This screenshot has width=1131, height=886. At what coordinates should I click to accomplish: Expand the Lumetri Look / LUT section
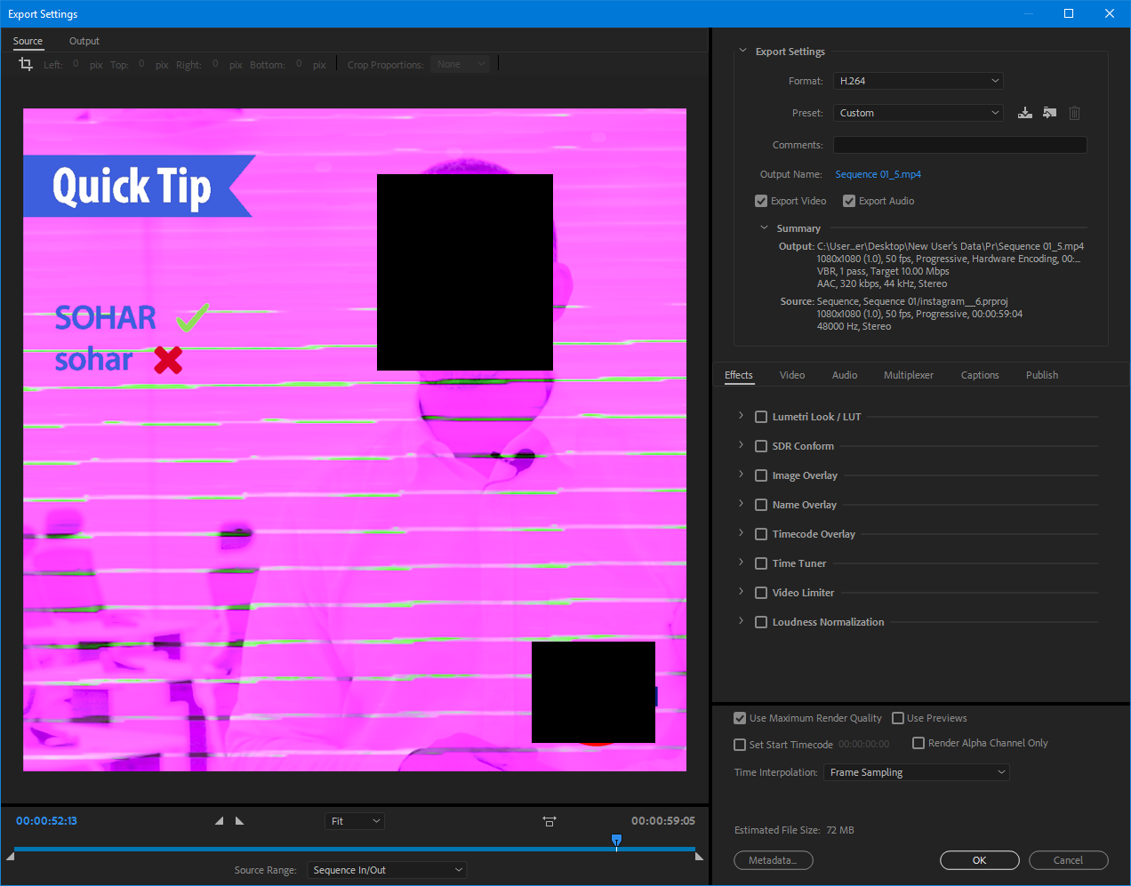point(741,416)
